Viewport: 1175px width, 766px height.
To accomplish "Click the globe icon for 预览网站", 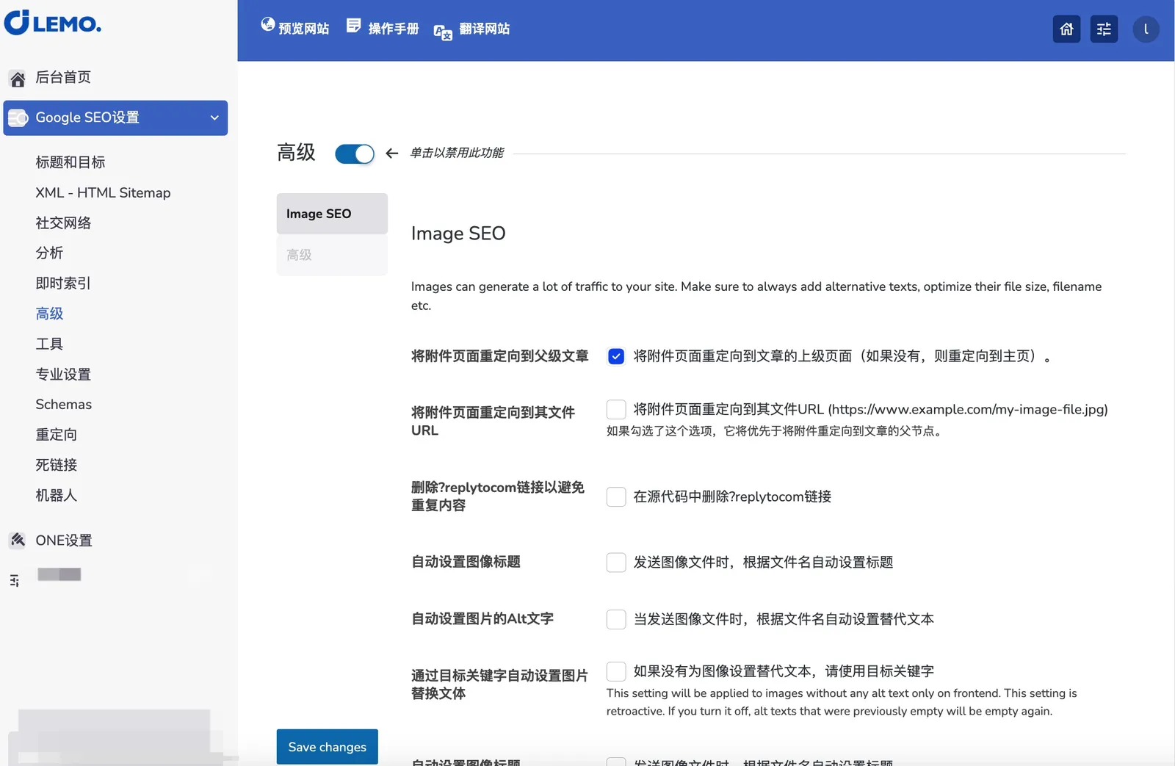I will point(268,25).
